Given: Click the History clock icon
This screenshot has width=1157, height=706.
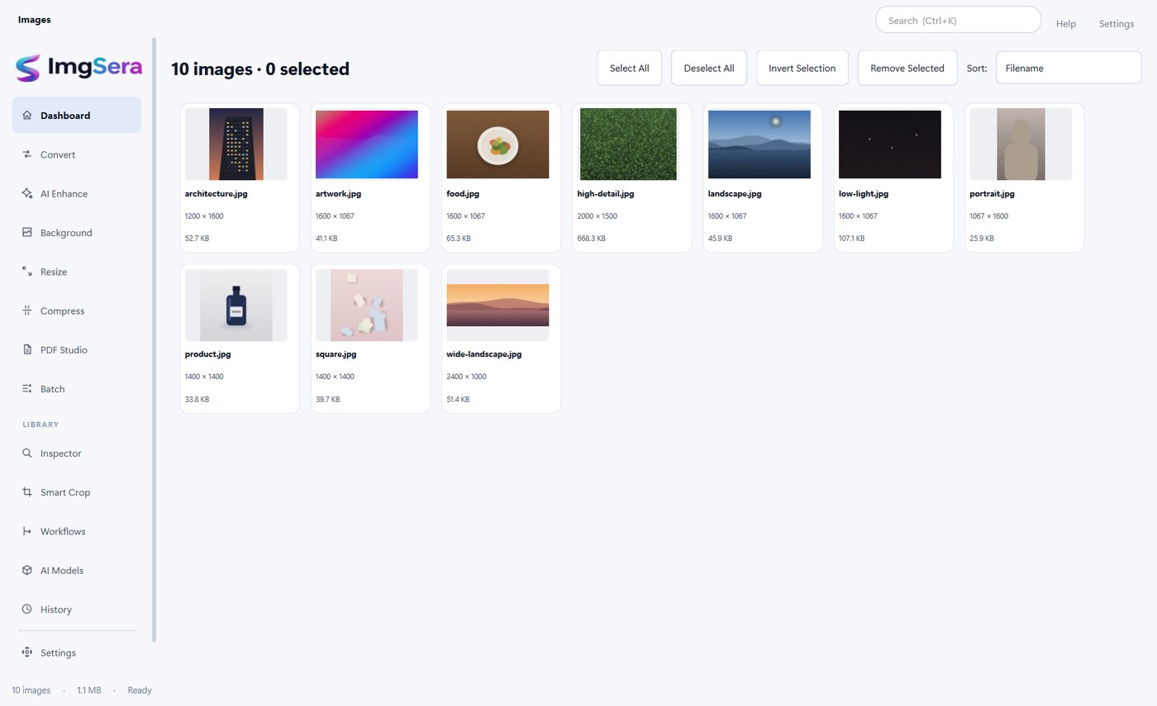Looking at the screenshot, I should (26, 609).
